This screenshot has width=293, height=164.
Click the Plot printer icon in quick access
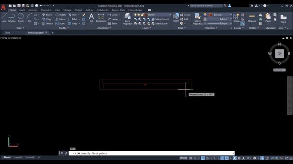37,6
